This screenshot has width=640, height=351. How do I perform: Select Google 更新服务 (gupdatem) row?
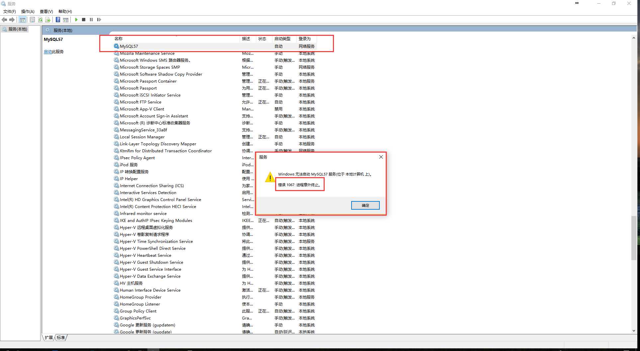point(215,325)
